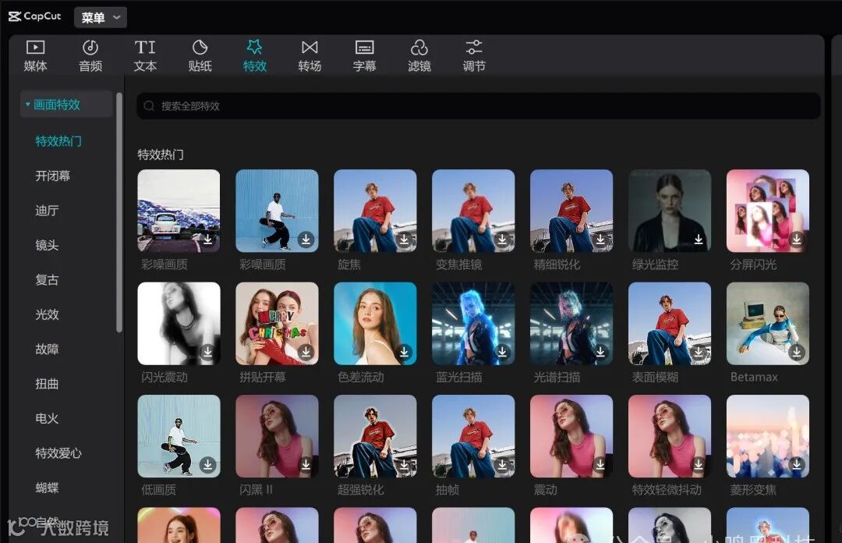Viewport: 842px width, 543px height.
Task: Open the 媒体 media tab
Action: pyautogui.click(x=35, y=56)
